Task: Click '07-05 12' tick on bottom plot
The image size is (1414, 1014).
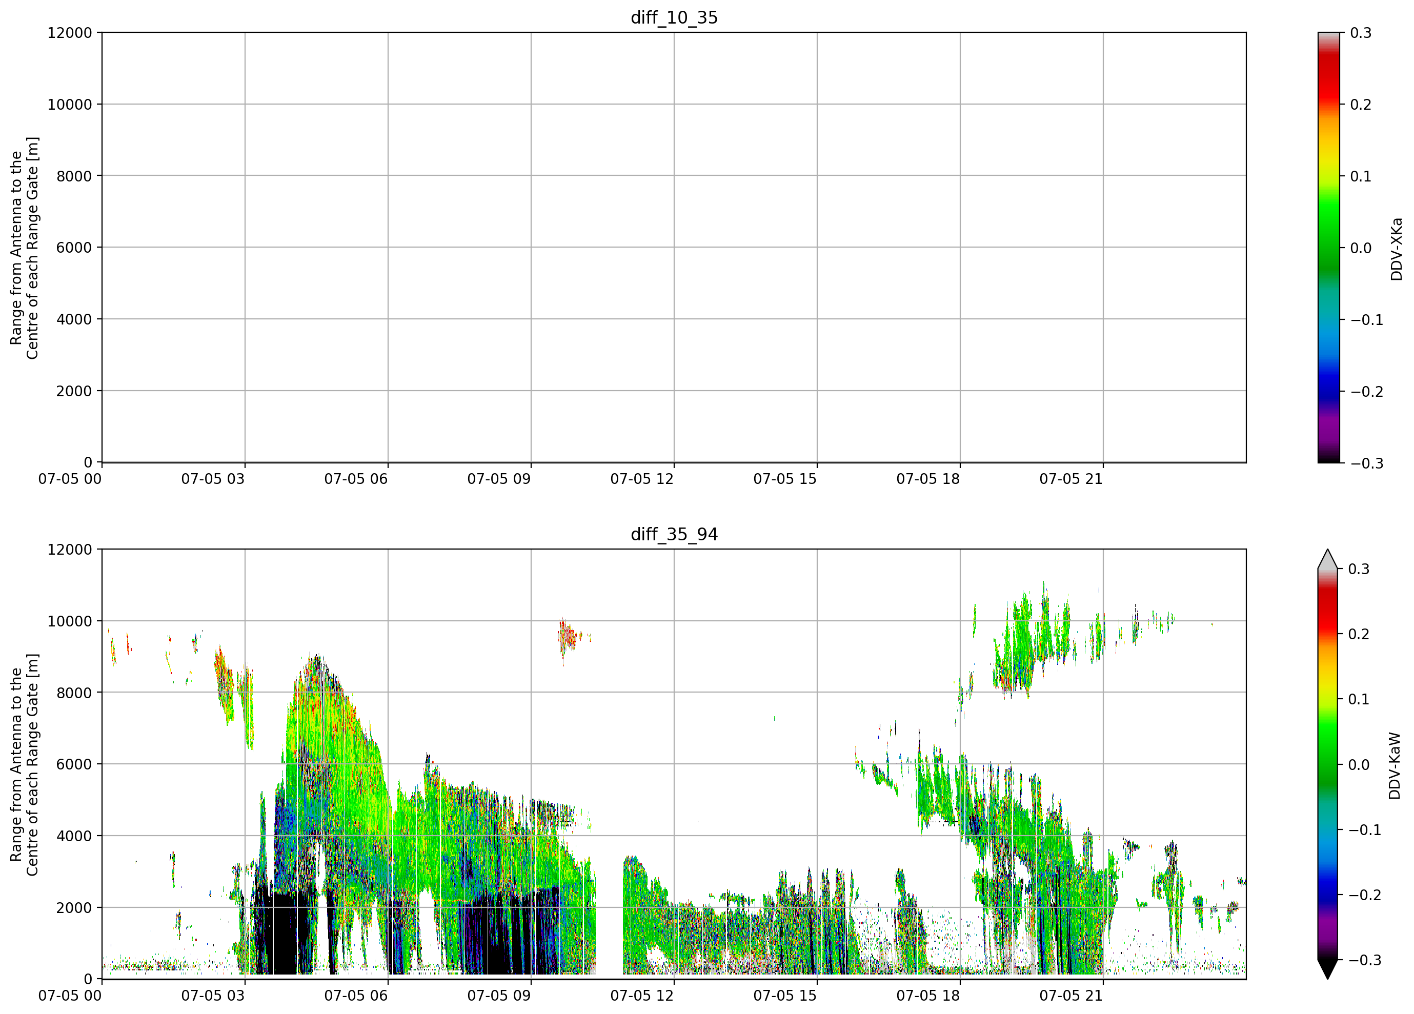Action: click(642, 996)
